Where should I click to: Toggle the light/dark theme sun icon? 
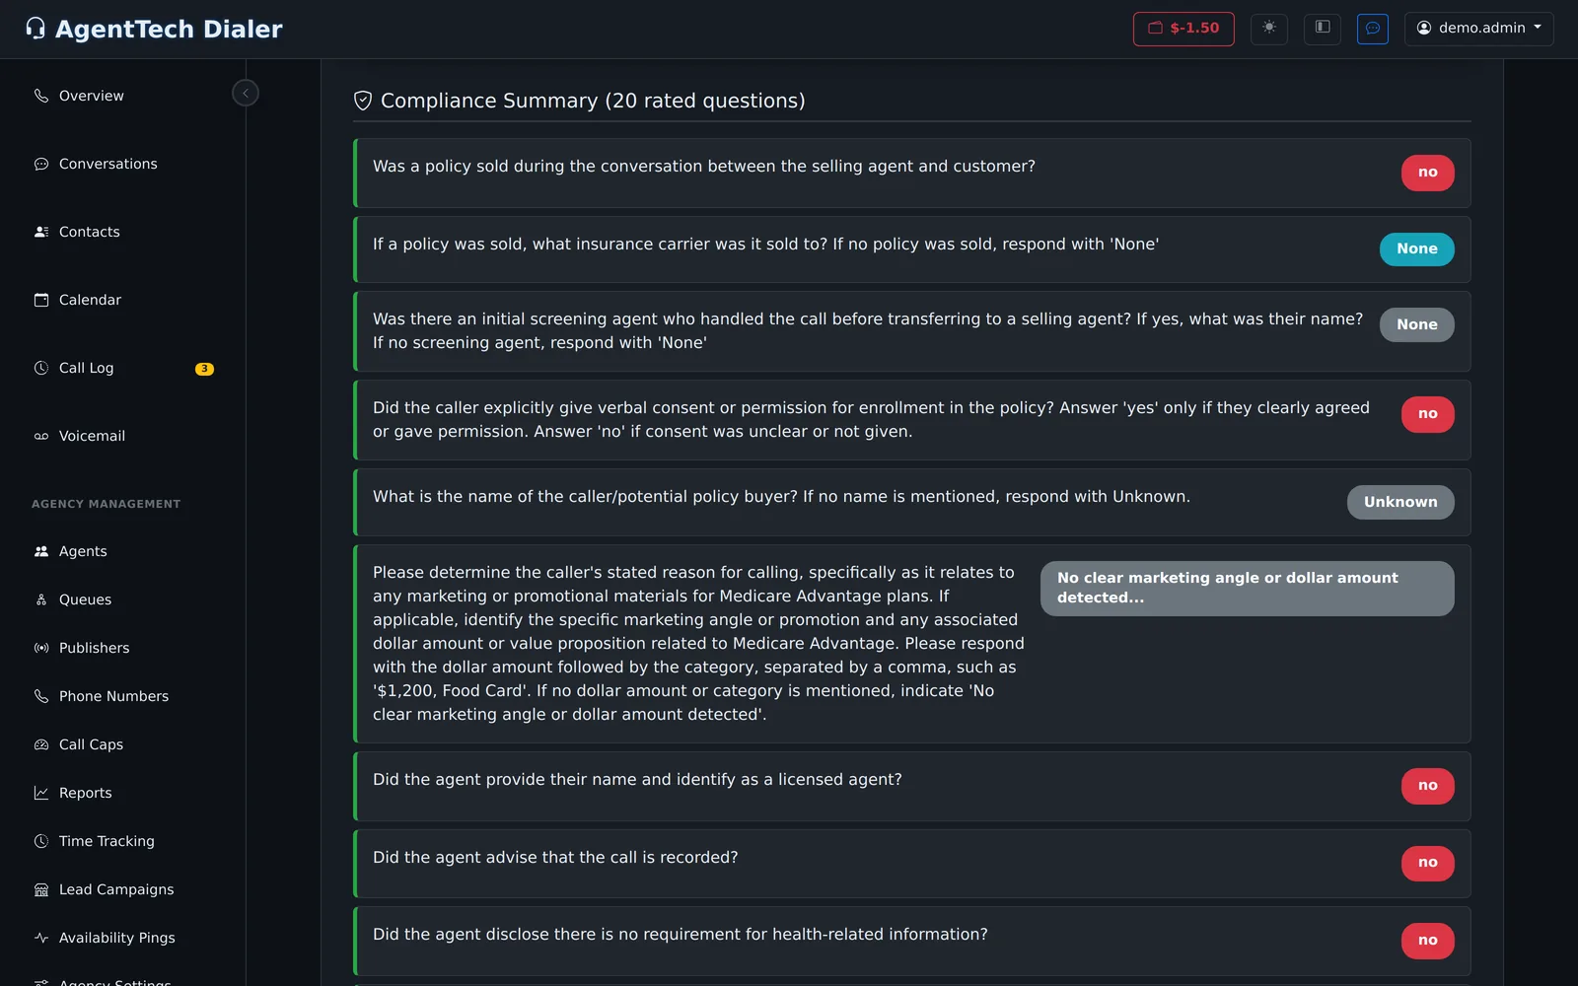pyautogui.click(x=1269, y=28)
